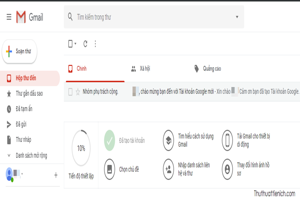Screen dimensions: 300x201
Task: Click the Soạn thư compose button
Action: [19, 51]
